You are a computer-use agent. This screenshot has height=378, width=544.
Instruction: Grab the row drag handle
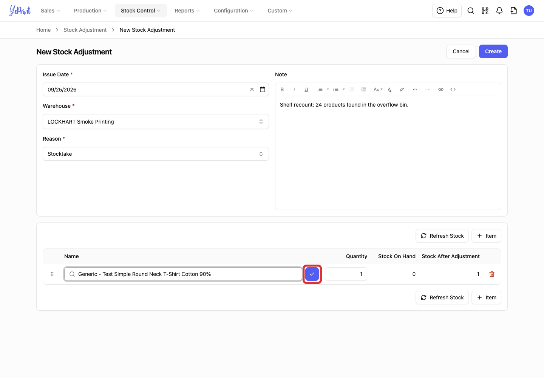pos(52,274)
